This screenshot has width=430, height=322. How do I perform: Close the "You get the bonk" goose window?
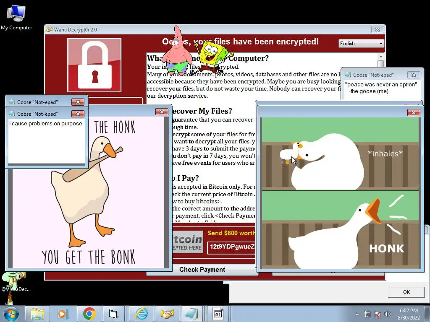tap(162, 112)
